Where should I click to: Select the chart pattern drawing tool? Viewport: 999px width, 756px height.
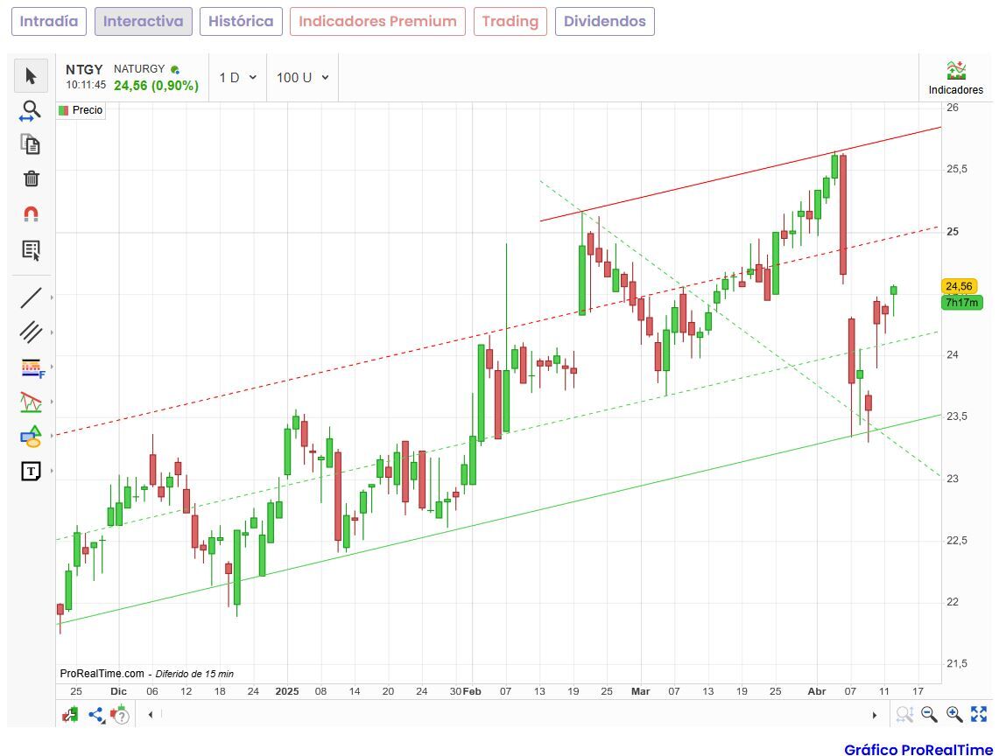point(31,402)
